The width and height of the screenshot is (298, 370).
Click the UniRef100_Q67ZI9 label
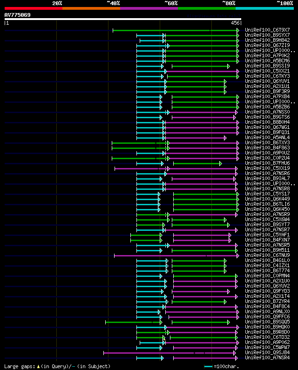tap(267, 45)
